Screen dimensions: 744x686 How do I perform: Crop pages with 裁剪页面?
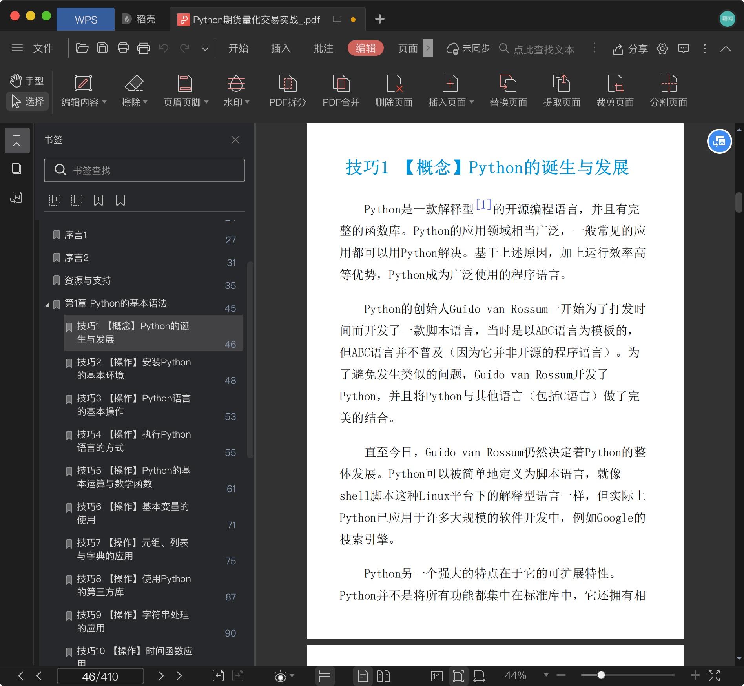[615, 91]
